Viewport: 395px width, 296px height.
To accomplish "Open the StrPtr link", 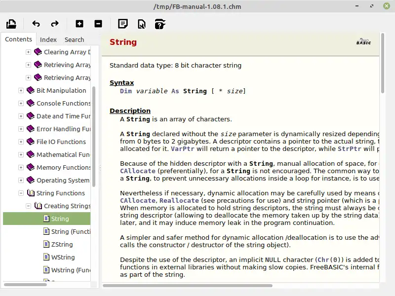I will click(350, 149).
